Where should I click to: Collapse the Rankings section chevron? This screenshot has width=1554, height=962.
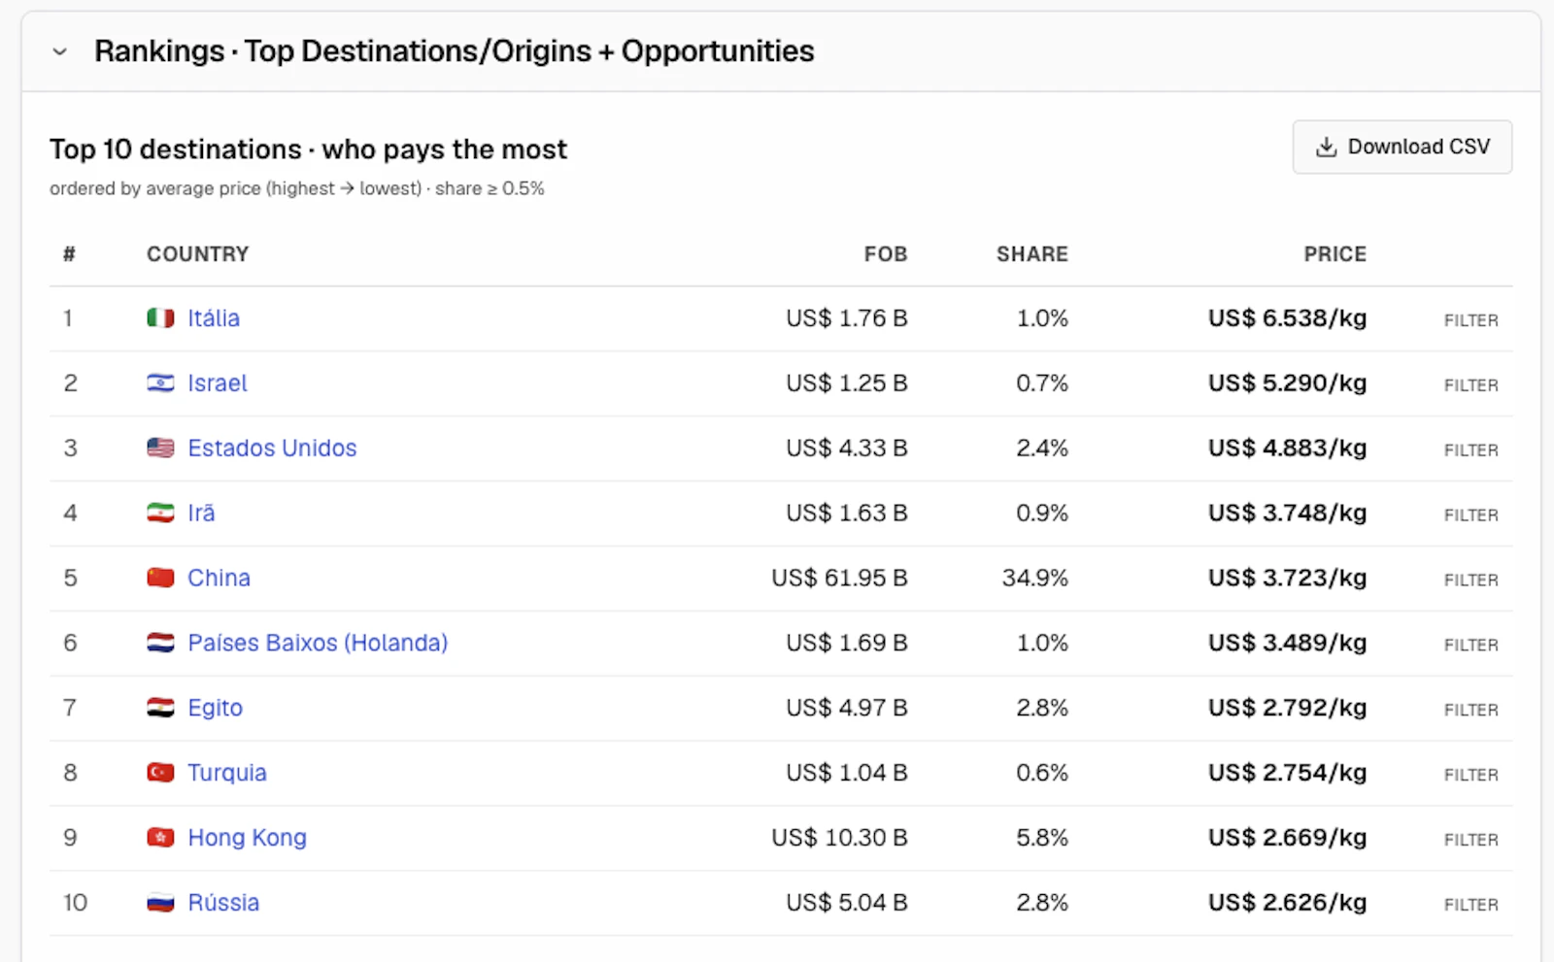[60, 51]
